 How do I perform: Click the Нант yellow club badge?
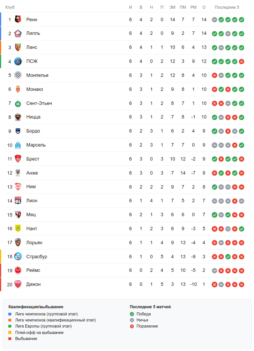(18, 229)
